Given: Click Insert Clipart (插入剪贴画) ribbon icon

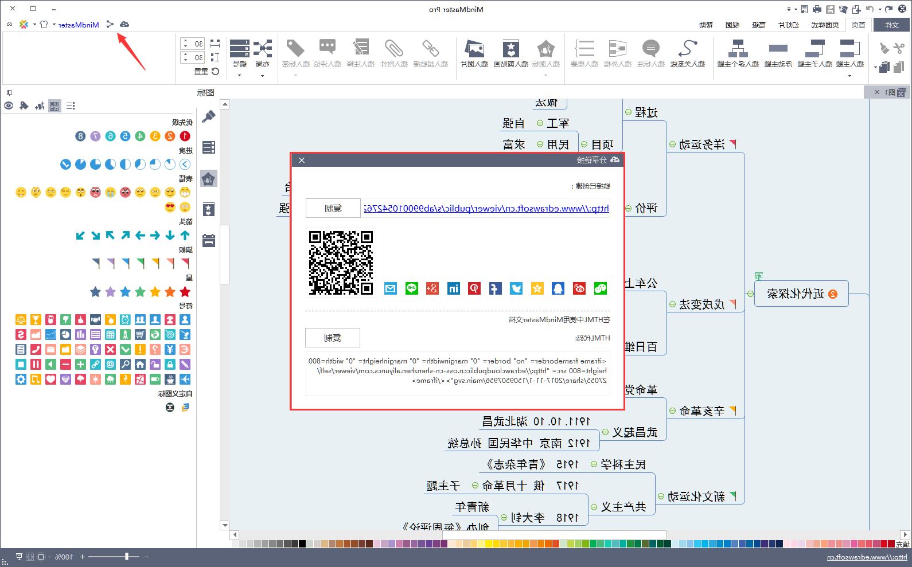Looking at the screenshot, I should point(511,53).
